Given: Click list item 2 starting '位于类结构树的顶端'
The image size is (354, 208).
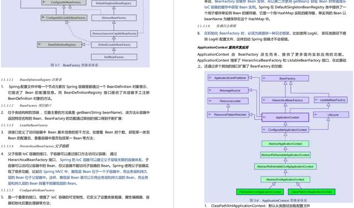Looking at the screenshot, I should (75, 115).
